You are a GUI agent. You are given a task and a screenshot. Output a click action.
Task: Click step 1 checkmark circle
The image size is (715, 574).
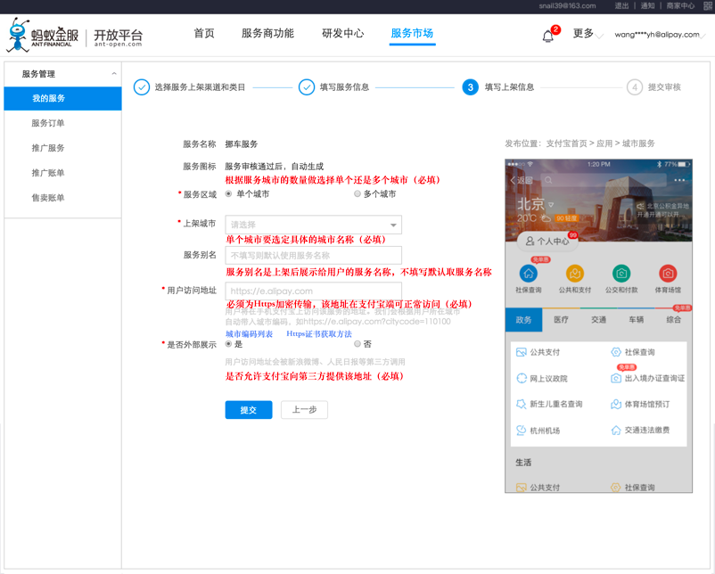(142, 87)
